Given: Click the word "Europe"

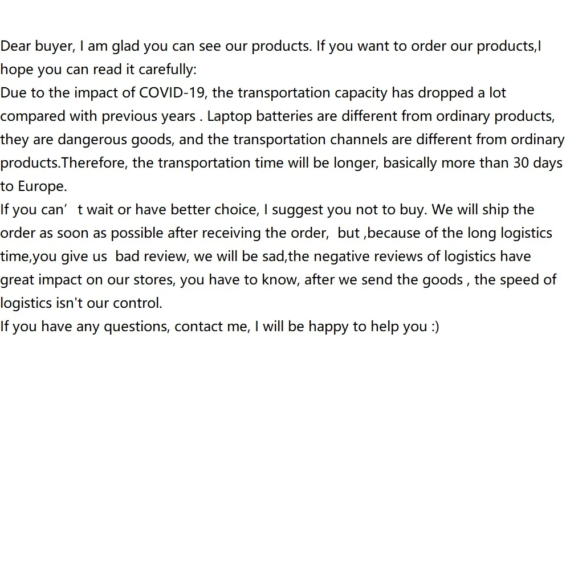Looking at the screenshot, I should coord(42,186).
